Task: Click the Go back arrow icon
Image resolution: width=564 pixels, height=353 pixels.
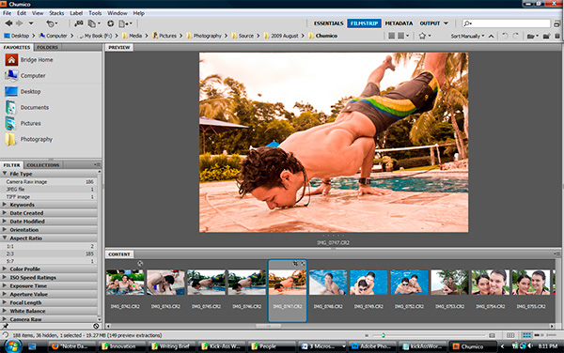Action: [8, 23]
